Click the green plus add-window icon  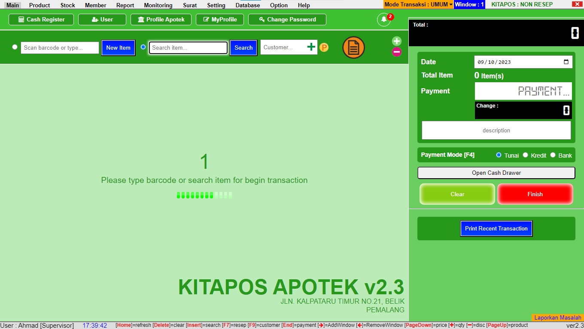point(397,41)
